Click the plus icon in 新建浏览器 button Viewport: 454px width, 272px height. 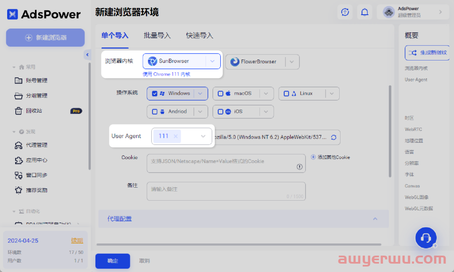tap(29, 38)
